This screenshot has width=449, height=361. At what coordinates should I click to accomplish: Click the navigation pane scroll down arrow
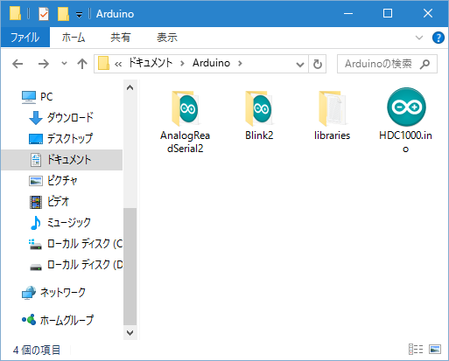click(x=130, y=332)
